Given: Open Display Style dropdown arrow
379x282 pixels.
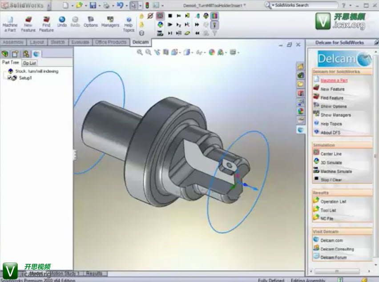Looking at the screenshot, I should [193, 52].
